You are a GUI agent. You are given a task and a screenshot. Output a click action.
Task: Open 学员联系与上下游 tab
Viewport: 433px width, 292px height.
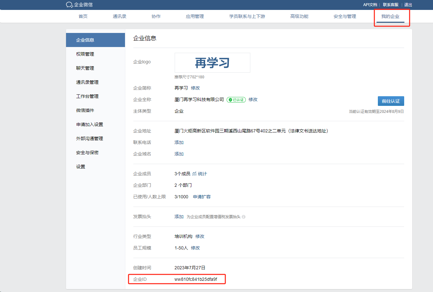[x=247, y=16]
